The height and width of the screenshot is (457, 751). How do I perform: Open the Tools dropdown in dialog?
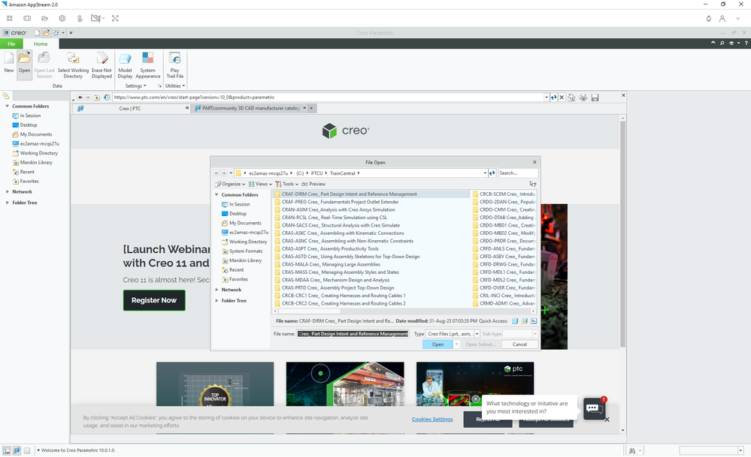pos(287,184)
